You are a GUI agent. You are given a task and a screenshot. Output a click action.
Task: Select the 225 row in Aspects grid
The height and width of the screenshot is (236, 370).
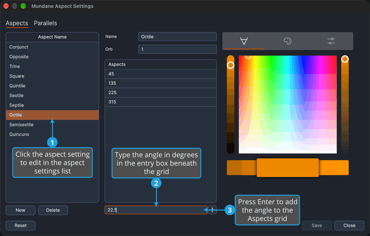pos(161,92)
